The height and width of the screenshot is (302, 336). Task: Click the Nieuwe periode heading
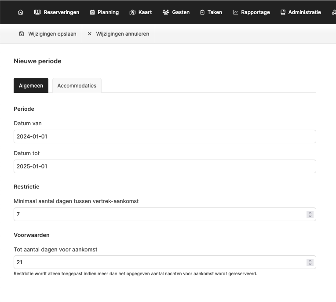click(x=37, y=61)
